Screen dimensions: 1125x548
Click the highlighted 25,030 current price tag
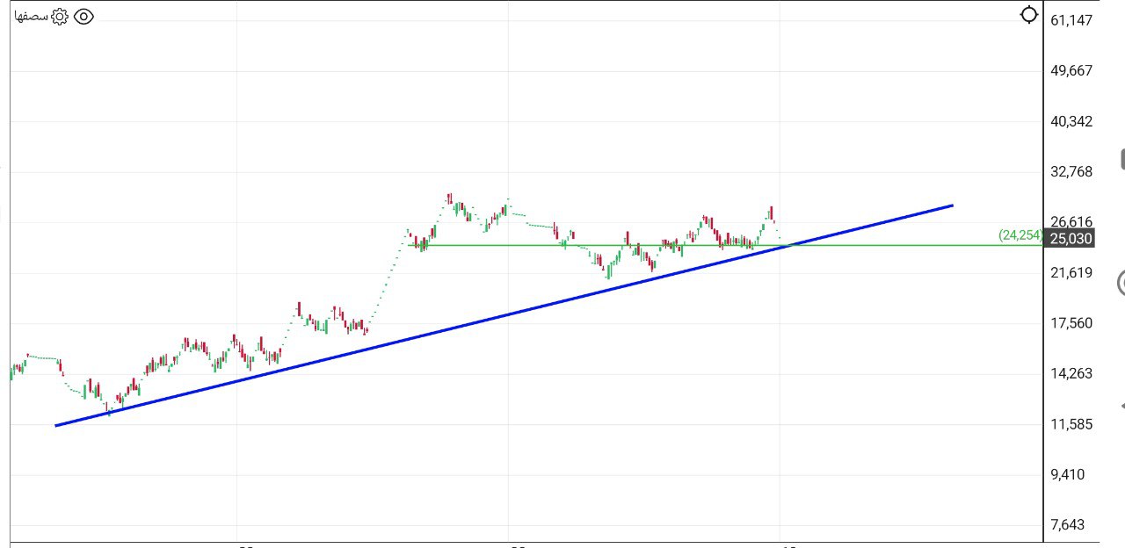pos(1071,239)
